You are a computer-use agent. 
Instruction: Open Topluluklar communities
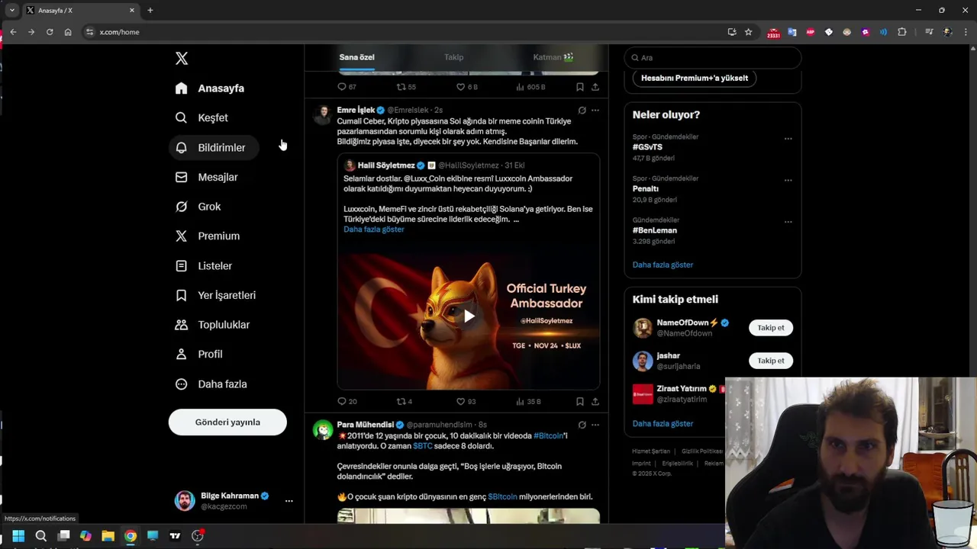[213, 325]
